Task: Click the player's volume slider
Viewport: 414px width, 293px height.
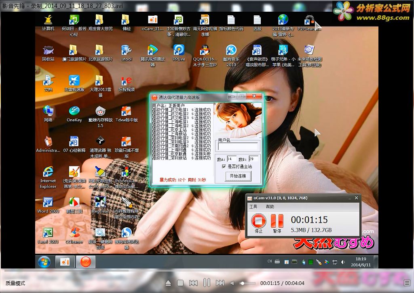Action: tap(247, 283)
